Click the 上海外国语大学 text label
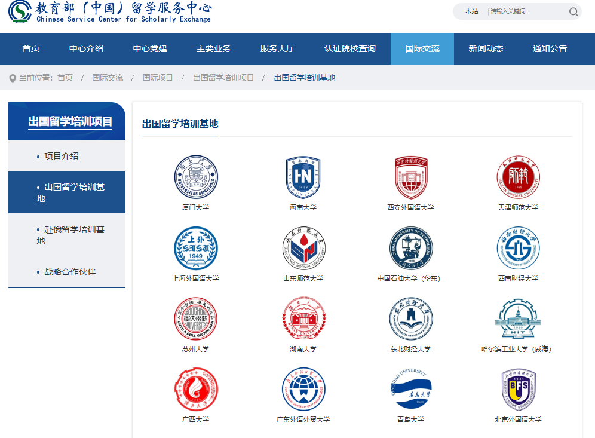 [x=196, y=278]
